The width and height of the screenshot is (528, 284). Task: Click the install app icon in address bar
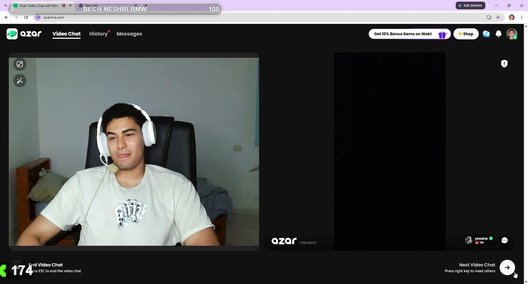[489, 17]
